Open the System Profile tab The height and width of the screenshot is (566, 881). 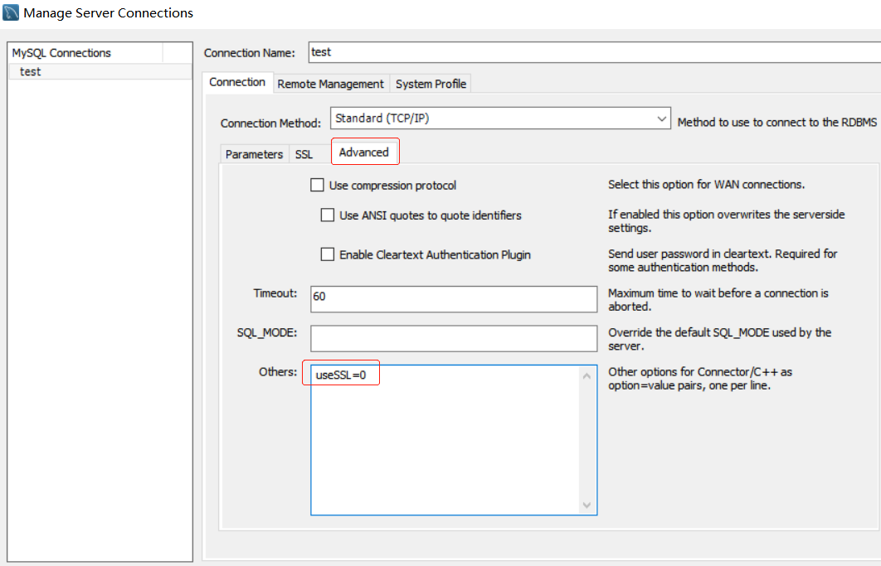431,84
